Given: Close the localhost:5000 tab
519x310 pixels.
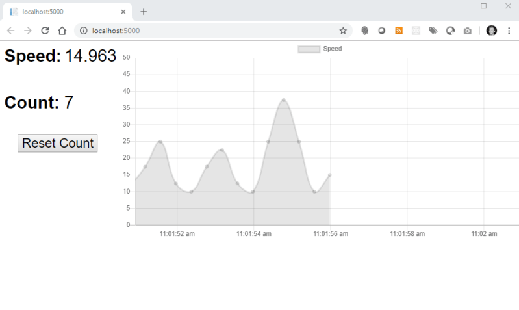Looking at the screenshot, I should click(123, 12).
